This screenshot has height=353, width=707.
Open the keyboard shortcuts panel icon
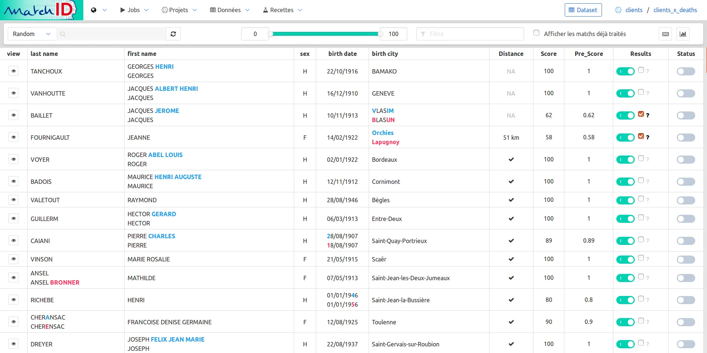pos(665,34)
